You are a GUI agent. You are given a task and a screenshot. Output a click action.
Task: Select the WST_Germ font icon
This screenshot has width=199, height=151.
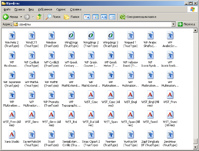tap(32, 115)
